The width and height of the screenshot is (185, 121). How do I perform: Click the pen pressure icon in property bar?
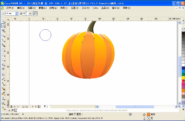click(x=21, y=13)
